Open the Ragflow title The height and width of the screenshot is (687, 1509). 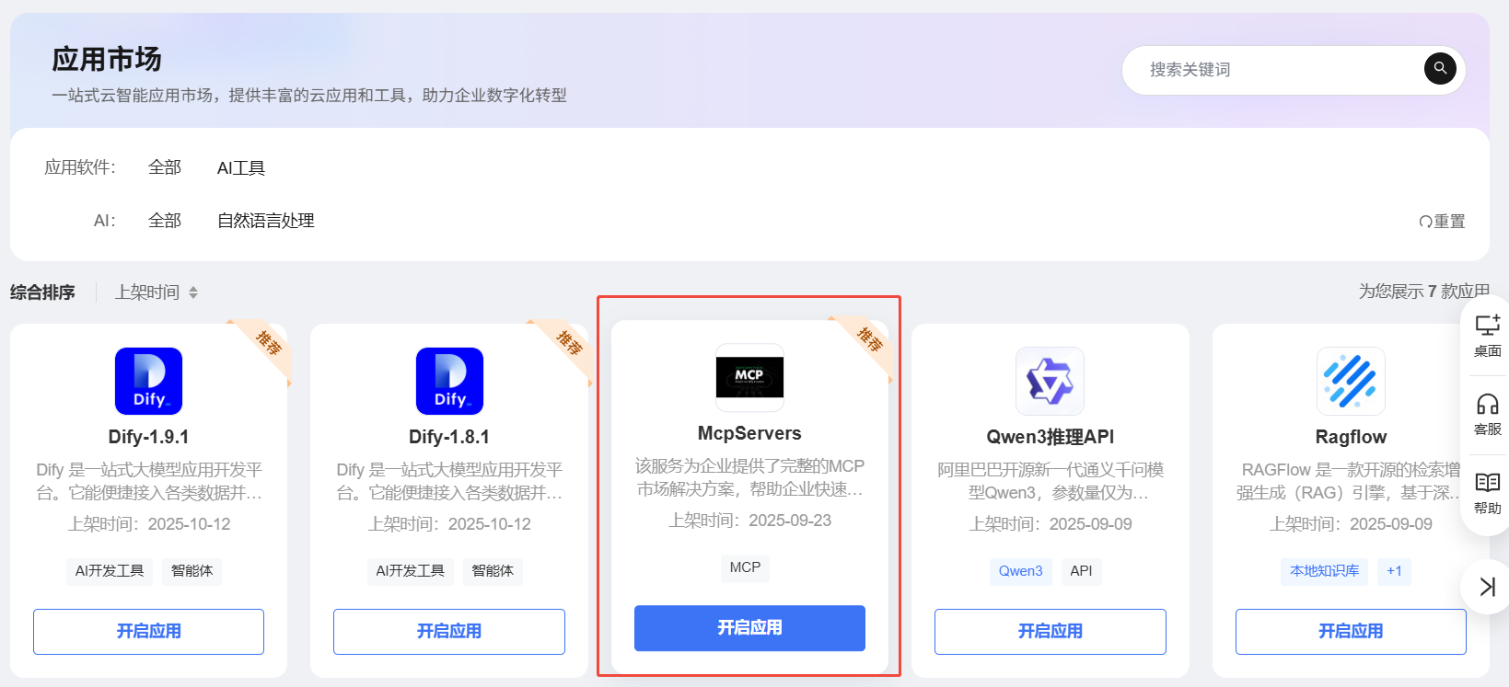pos(1351,437)
